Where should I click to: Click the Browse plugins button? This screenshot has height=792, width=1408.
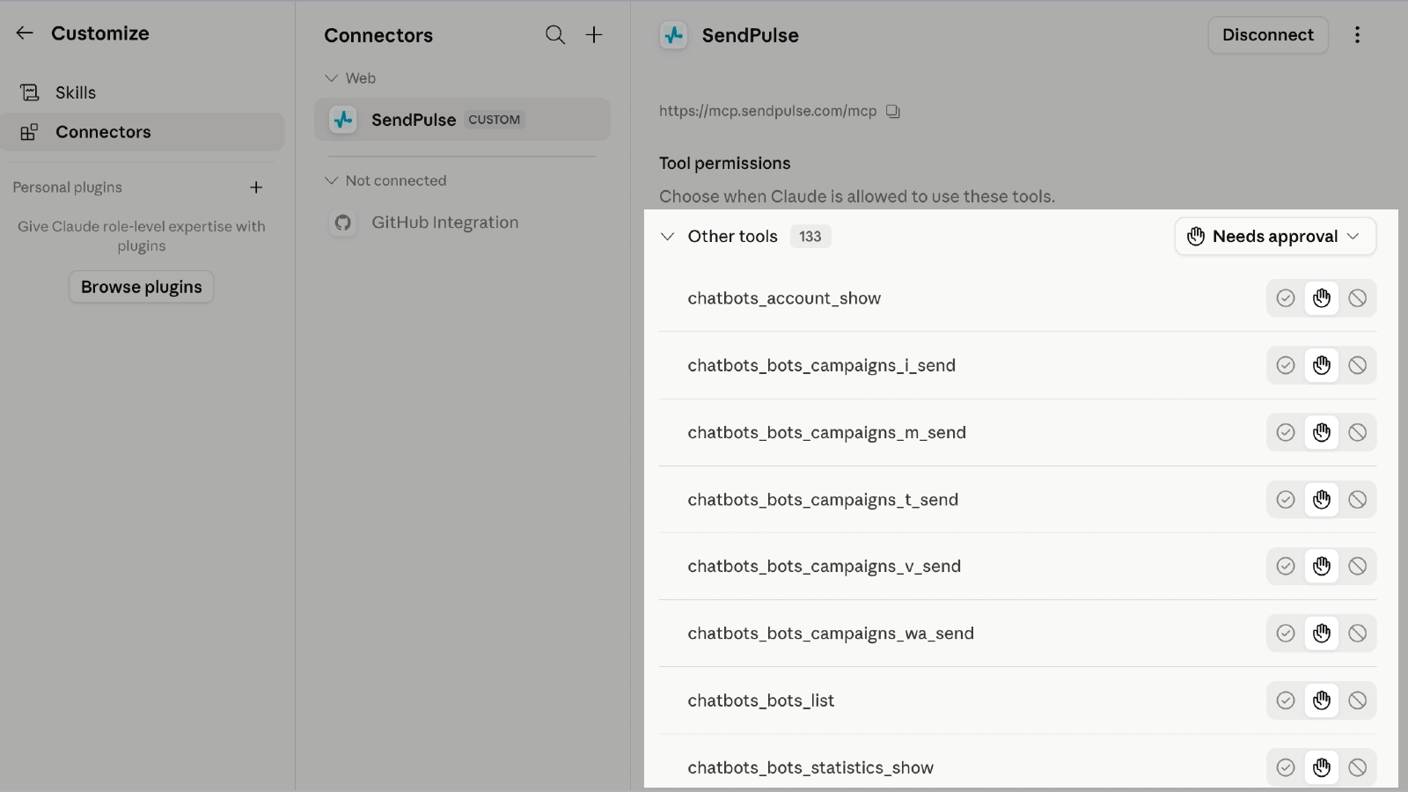click(142, 287)
